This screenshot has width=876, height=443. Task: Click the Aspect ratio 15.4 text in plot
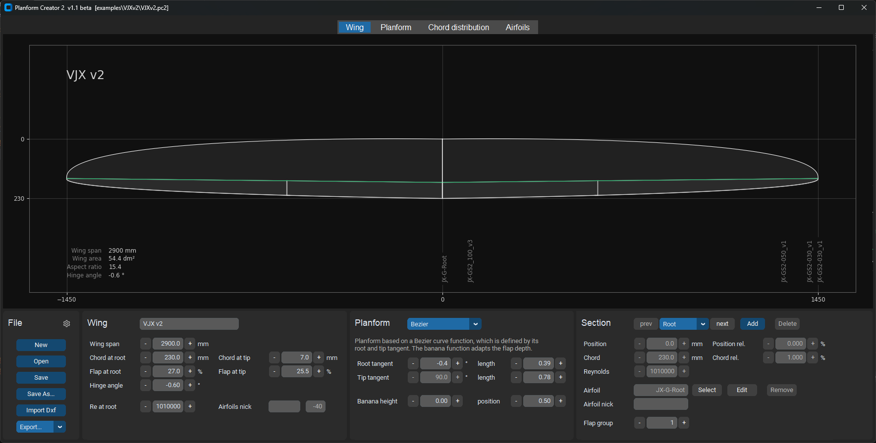click(94, 267)
